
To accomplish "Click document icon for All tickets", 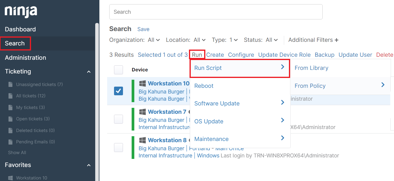I will tap(10, 96).
